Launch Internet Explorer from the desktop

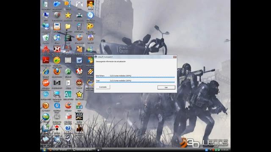[x=46, y=71]
